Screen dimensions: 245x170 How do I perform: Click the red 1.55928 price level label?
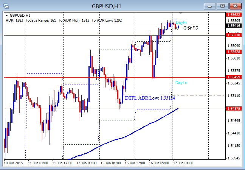coord(234,51)
